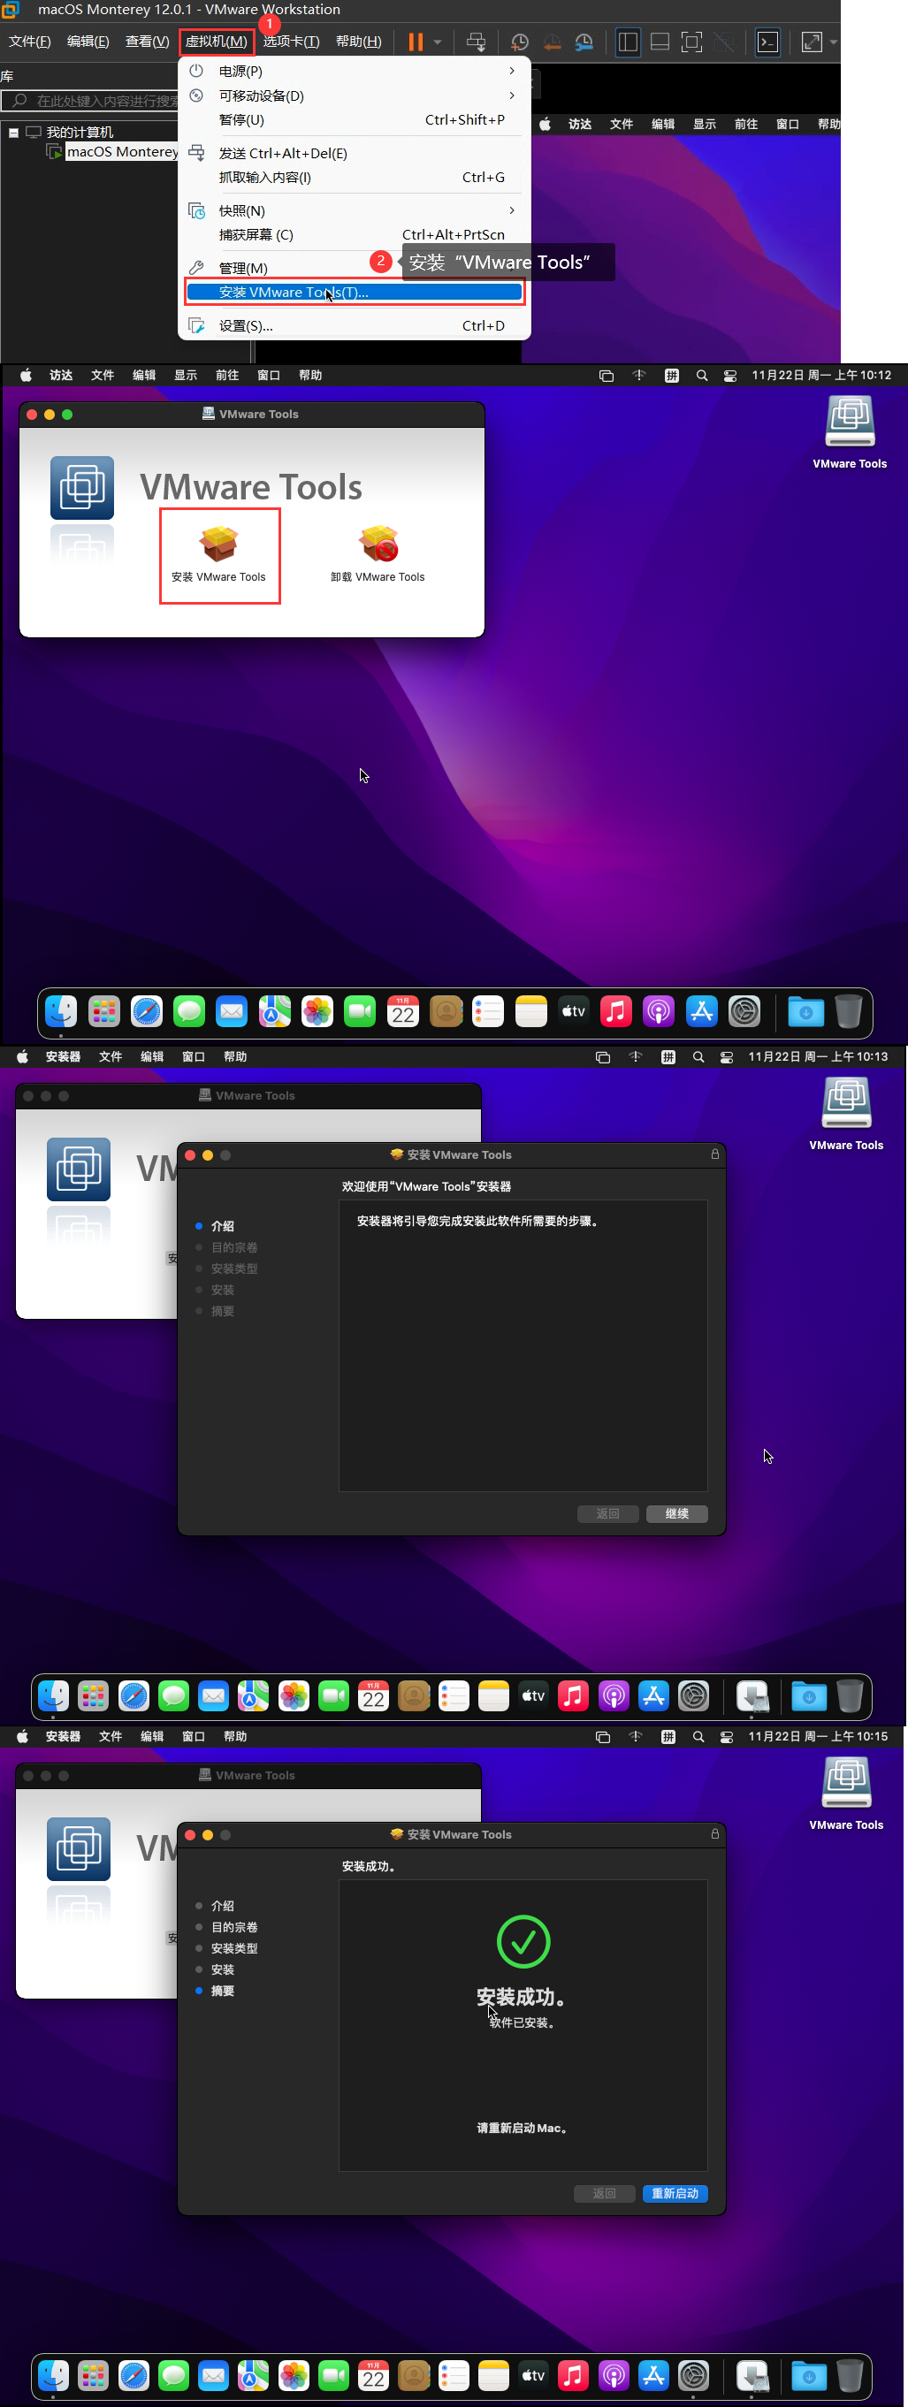Expand the 快照(N) submenu

coord(354,211)
